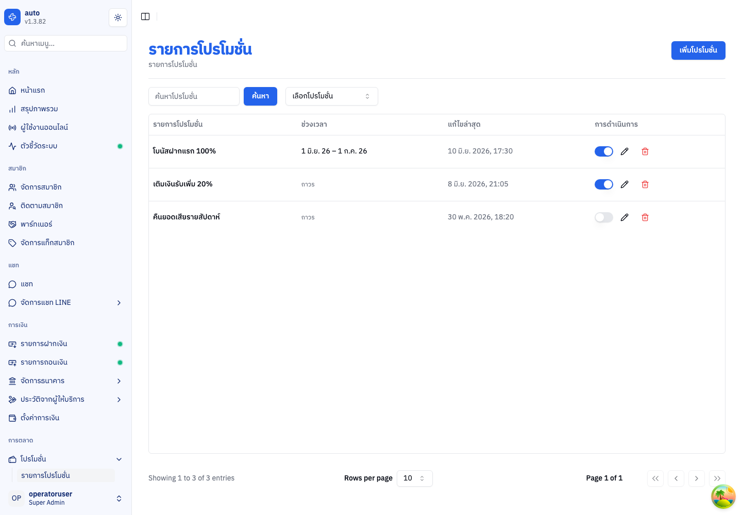Click the Showing 1 to 3 of 3 entries text

(x=192, y=478)
